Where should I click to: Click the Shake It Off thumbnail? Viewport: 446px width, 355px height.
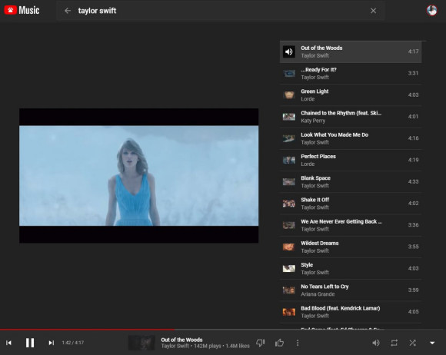288,204
